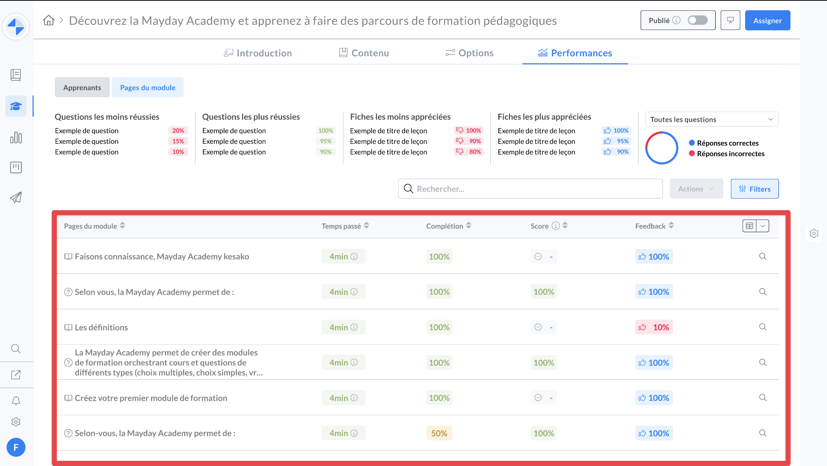Click the presentation preview icon button

click(x=730, y=20)
